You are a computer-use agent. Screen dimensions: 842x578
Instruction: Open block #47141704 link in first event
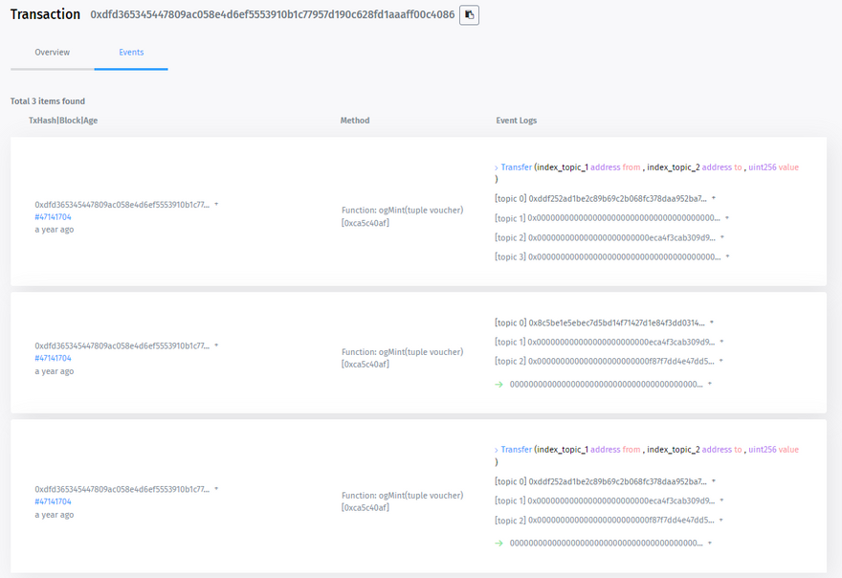53,217
